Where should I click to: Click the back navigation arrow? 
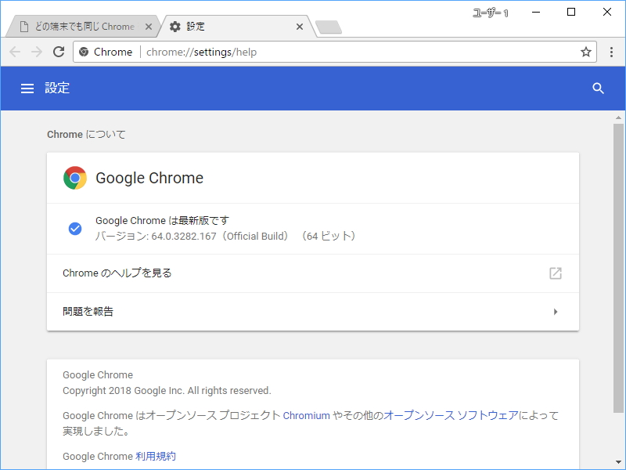[x=14, y=52]
